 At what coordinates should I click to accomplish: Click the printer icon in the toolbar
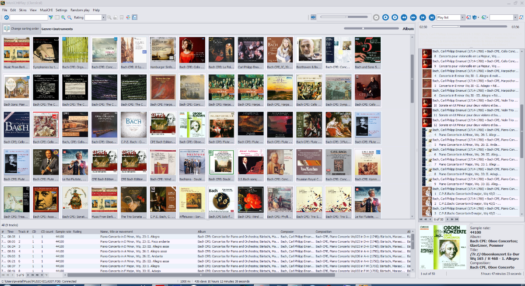click(115, 17)
